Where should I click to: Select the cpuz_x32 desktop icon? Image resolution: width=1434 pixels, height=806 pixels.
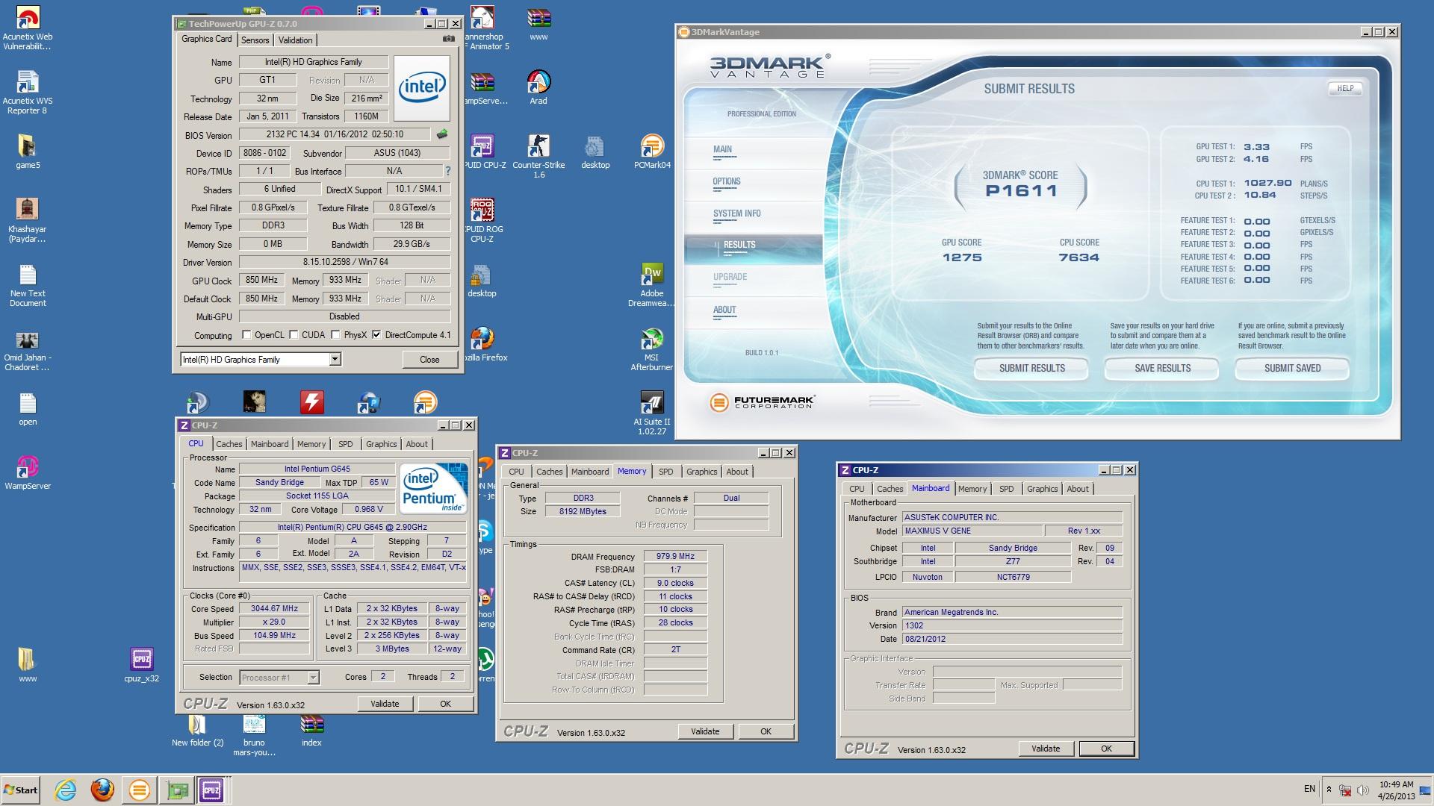(141, 664)
